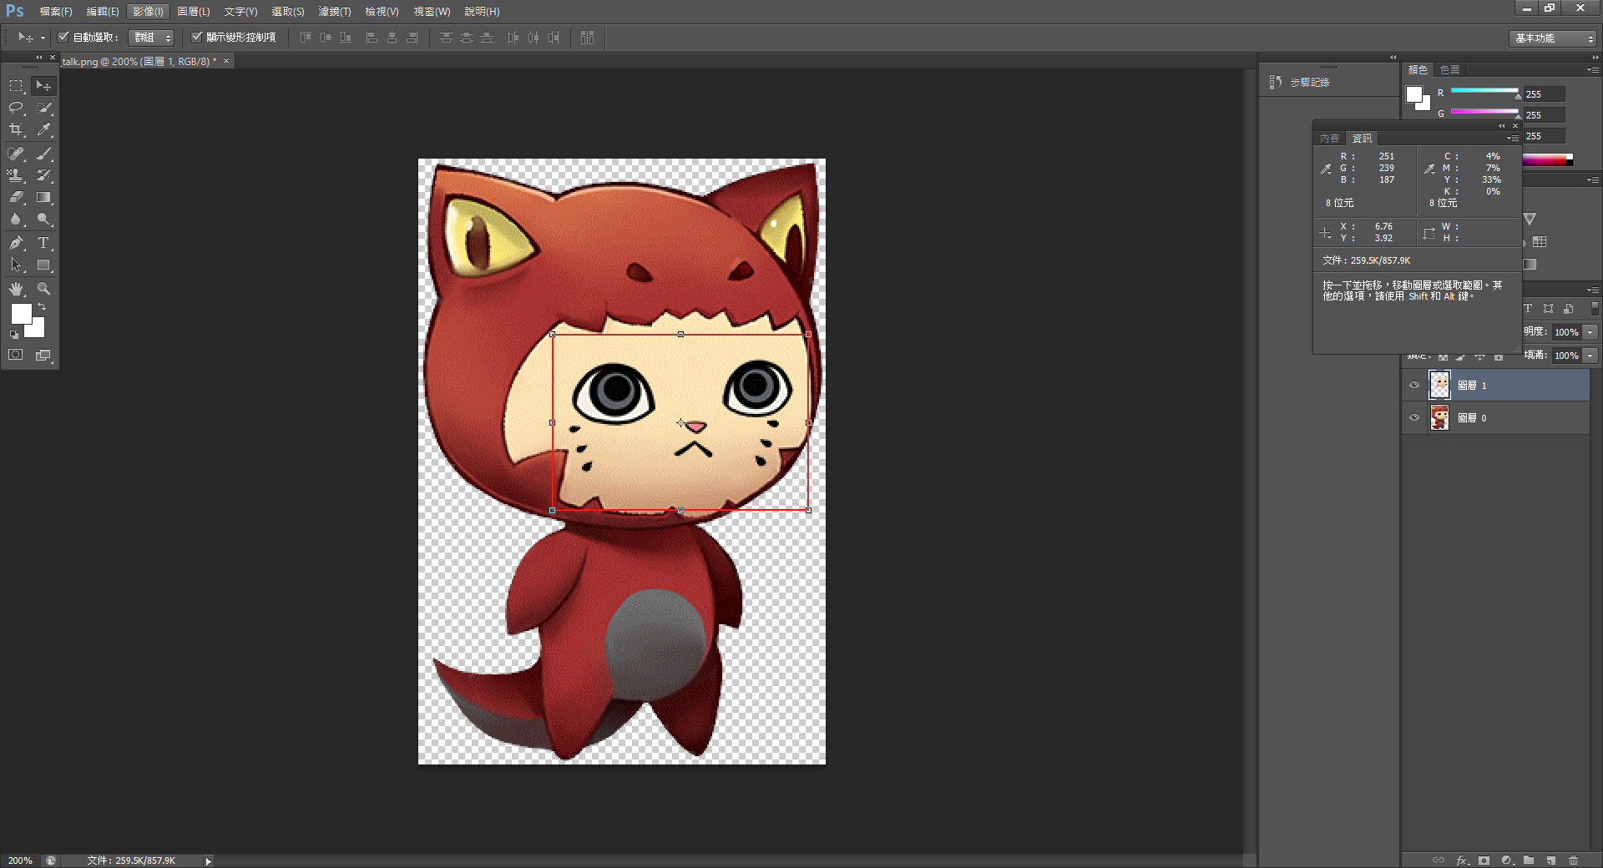Click the foreground color swatch in toolbox
Viewport: 1603px width, 868px height.
point(21,314)
